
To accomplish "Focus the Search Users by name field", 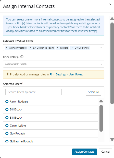I will [x=33, y=92].
